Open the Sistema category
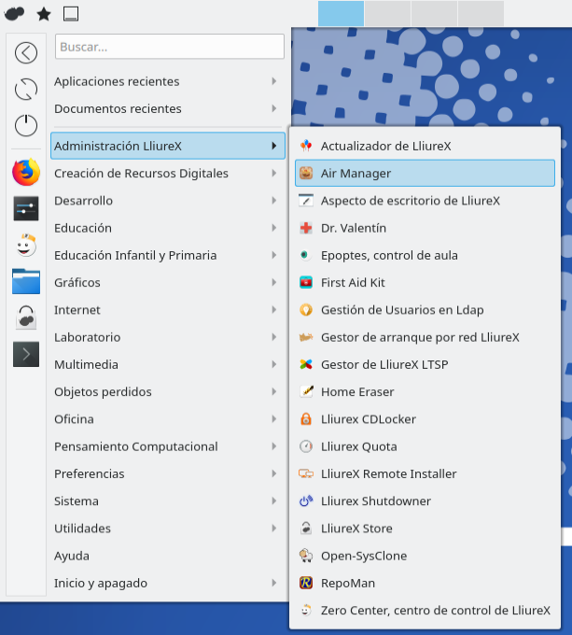This screenshot has height=635, width=572. [168, 501]
